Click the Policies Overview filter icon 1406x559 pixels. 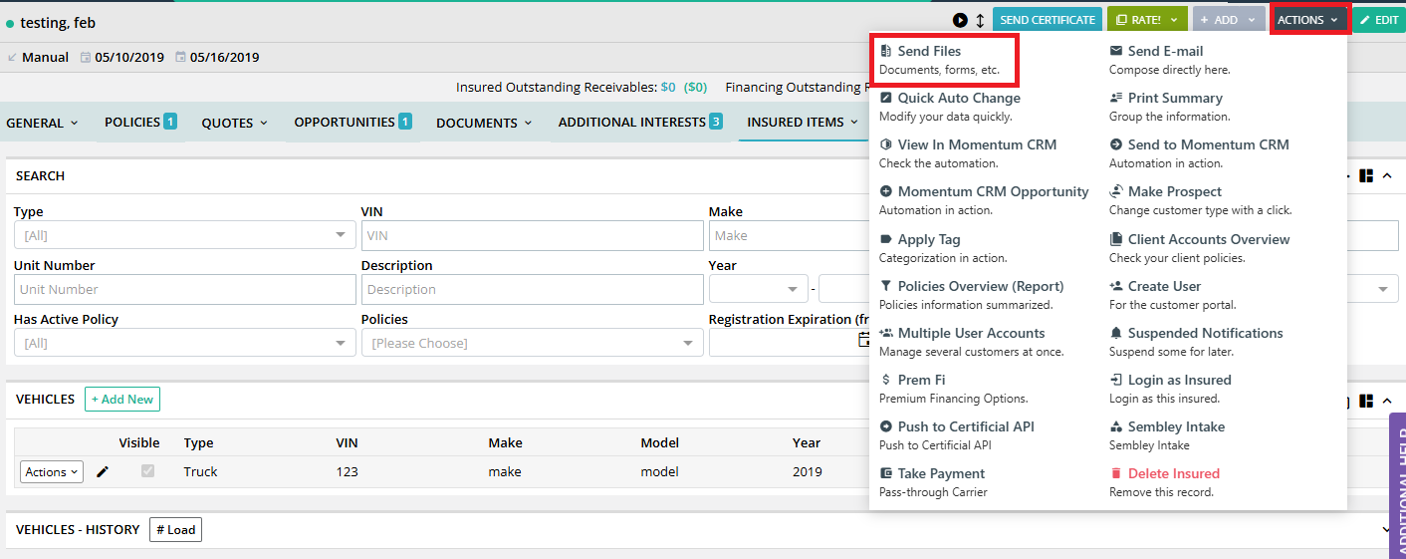886,286
